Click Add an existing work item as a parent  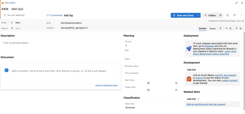[x=206, y=104]
